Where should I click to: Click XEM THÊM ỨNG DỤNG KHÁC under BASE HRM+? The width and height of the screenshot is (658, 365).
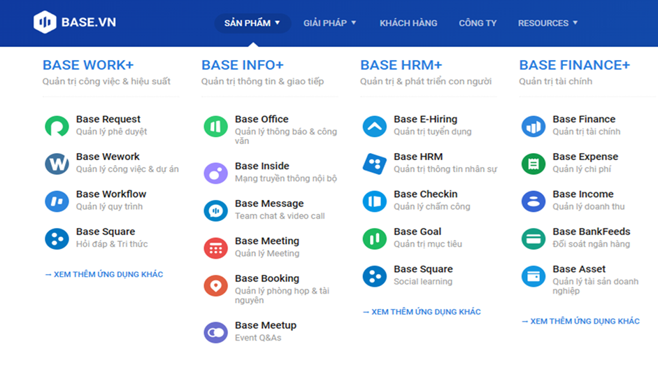pyautogui.click(x=422, y=312)
